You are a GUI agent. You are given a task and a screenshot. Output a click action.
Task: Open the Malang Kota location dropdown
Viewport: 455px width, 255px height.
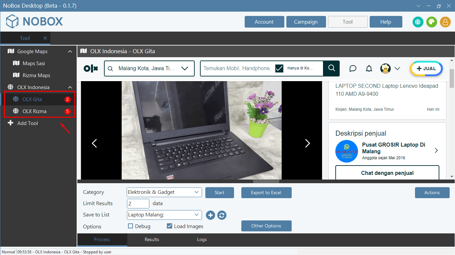click(x=185, y=68)
